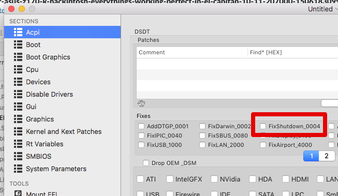Select fixes page 1 segment

(x=311, y=156)
